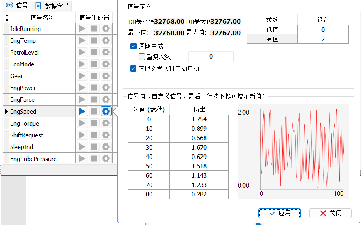The width and height of the screenshot is (361, 225).
Task: Click the 时间 (毫秒) column header
Action: click(x=149, y=109)
